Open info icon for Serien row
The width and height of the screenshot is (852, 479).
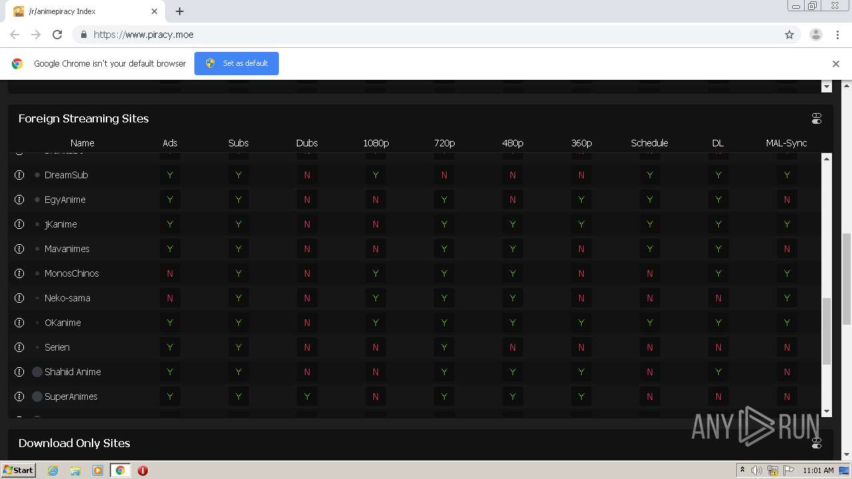pos(19,347)
